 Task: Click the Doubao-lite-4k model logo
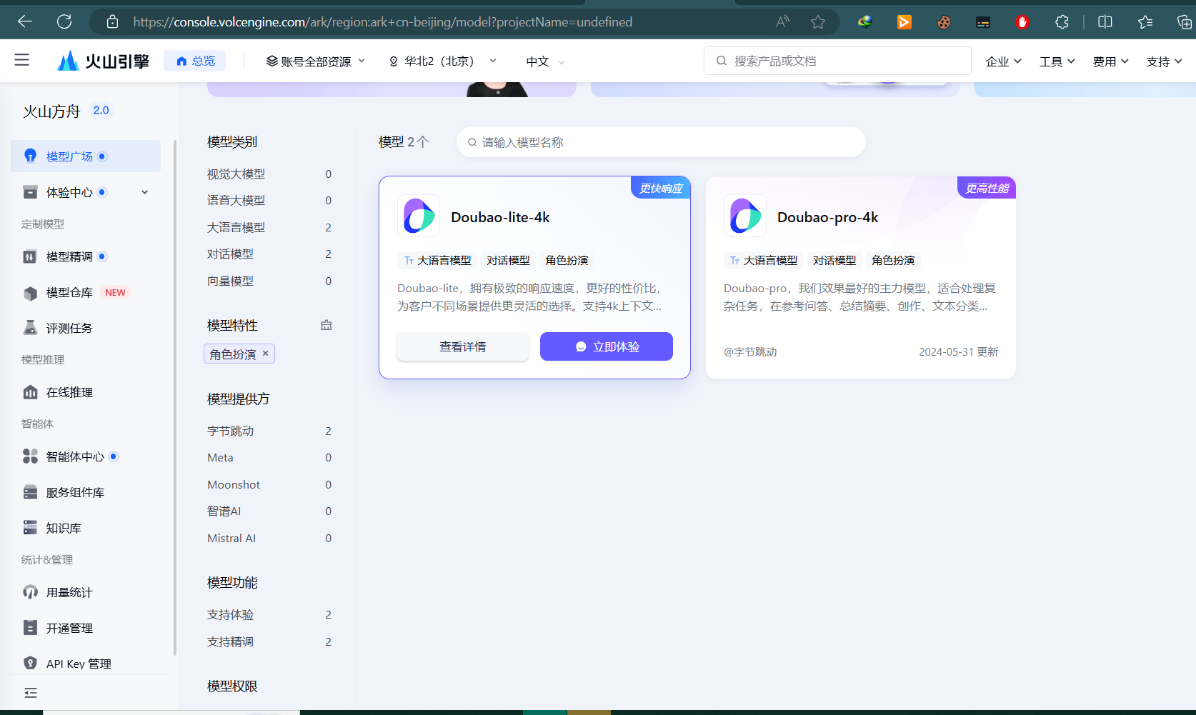pyautogui.click(x=419, y=216)
